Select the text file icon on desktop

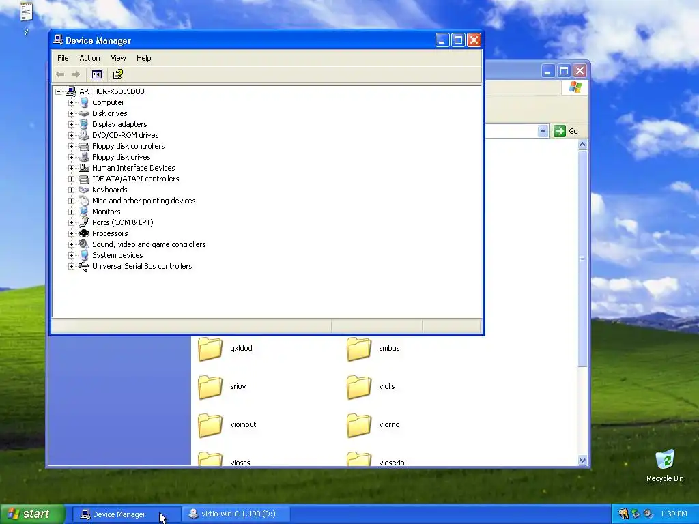[x=27, y=12]
